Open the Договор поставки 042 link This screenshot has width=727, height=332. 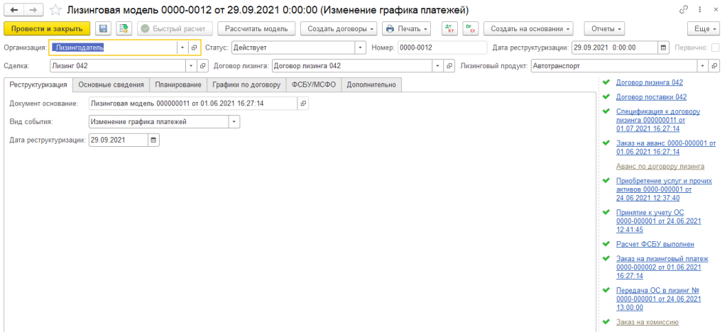tap(651, 96)
